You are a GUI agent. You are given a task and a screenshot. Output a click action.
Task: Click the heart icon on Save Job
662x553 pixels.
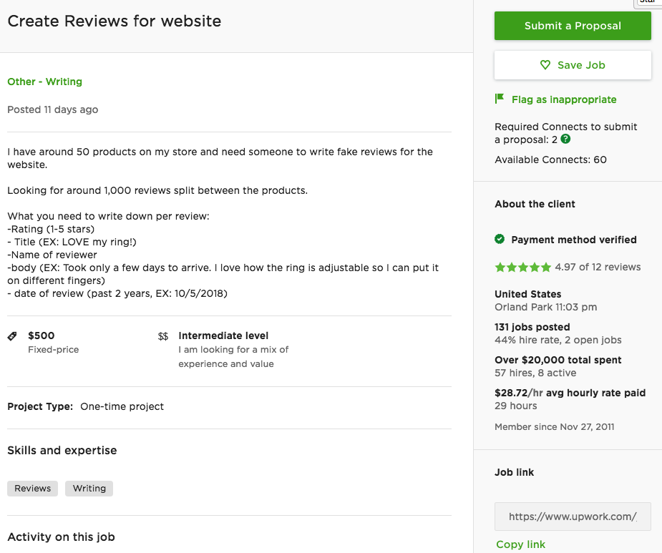point(545,65)
